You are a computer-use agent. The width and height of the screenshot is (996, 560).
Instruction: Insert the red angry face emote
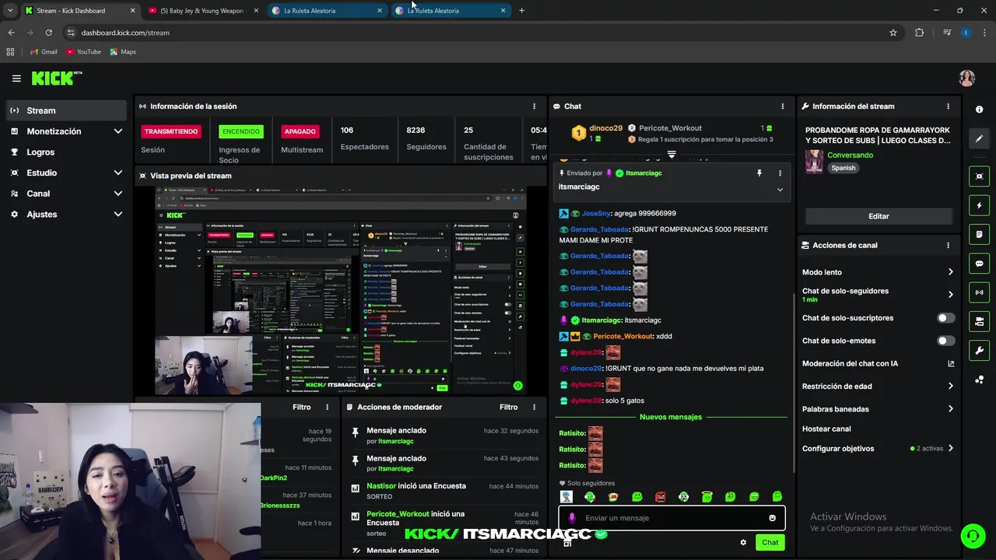(x=660, y=497)
